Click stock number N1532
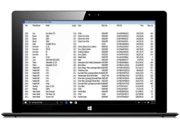The height and width of the screenshot is (122, 180). tap(104, 44)
